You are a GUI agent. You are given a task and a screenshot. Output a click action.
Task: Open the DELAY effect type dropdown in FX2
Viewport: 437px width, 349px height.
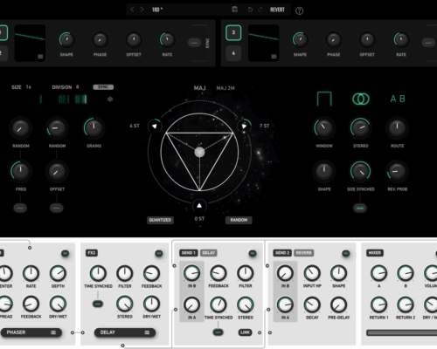125,332
